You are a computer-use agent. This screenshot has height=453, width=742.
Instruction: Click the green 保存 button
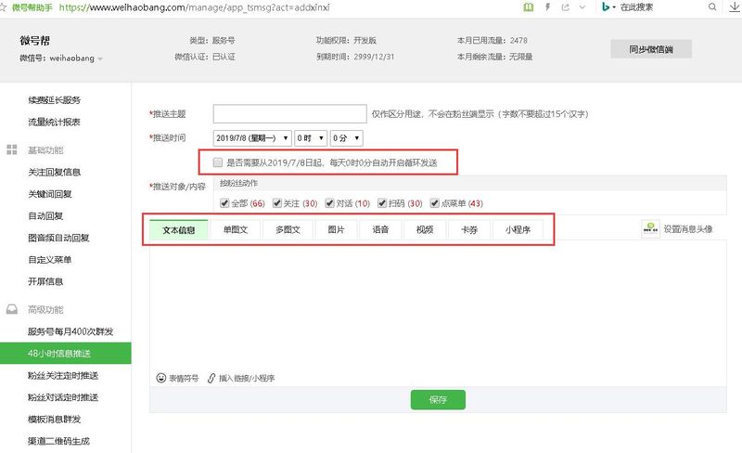[x=438, y=400]
